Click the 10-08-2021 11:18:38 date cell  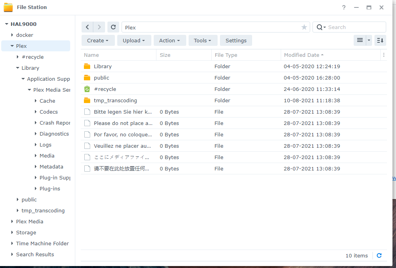[x=312, y=100]
